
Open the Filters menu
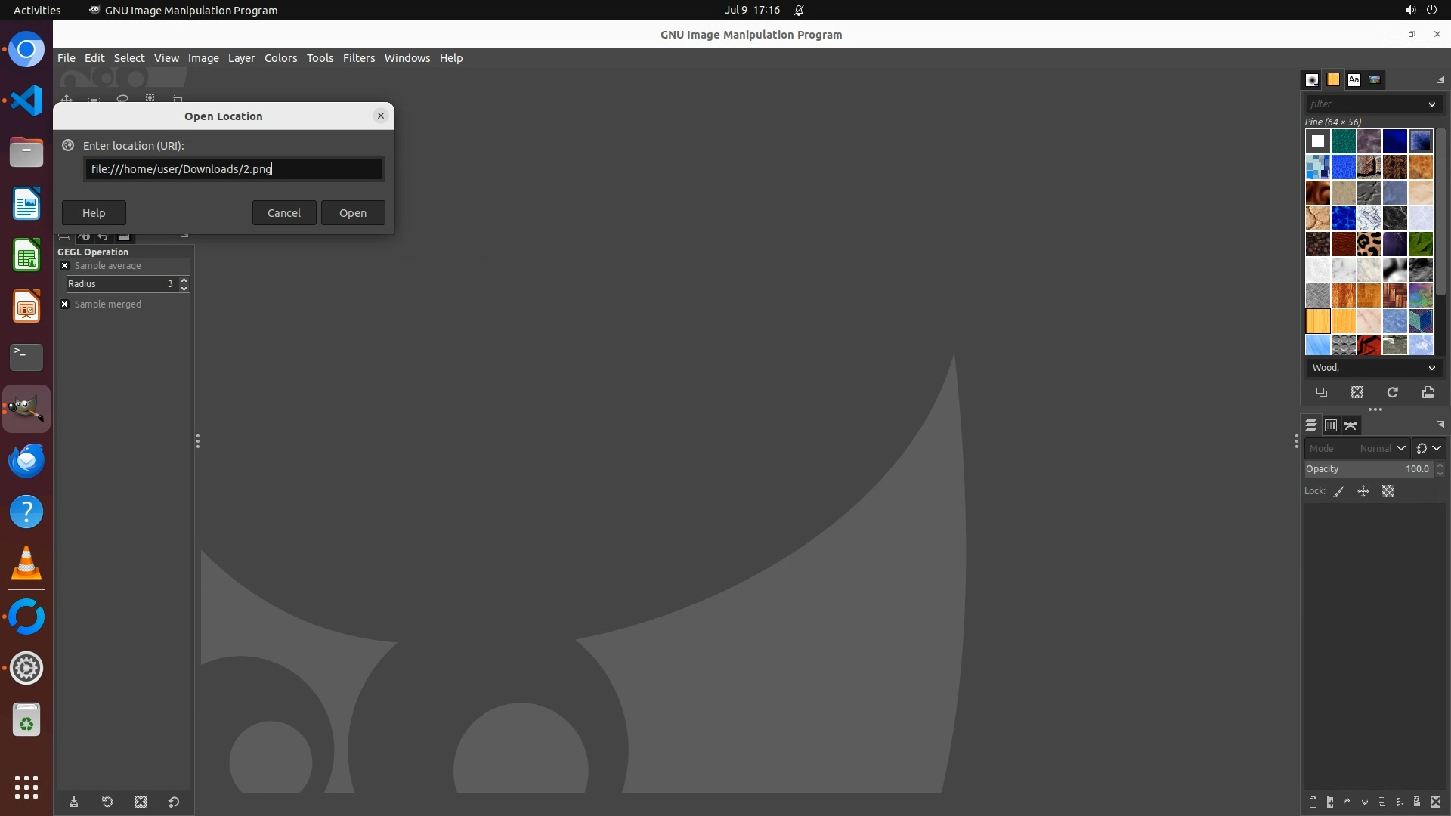pyautogui.click(x=358, y=58)
